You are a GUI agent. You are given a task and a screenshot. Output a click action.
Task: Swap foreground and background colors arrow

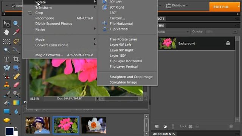16,128
